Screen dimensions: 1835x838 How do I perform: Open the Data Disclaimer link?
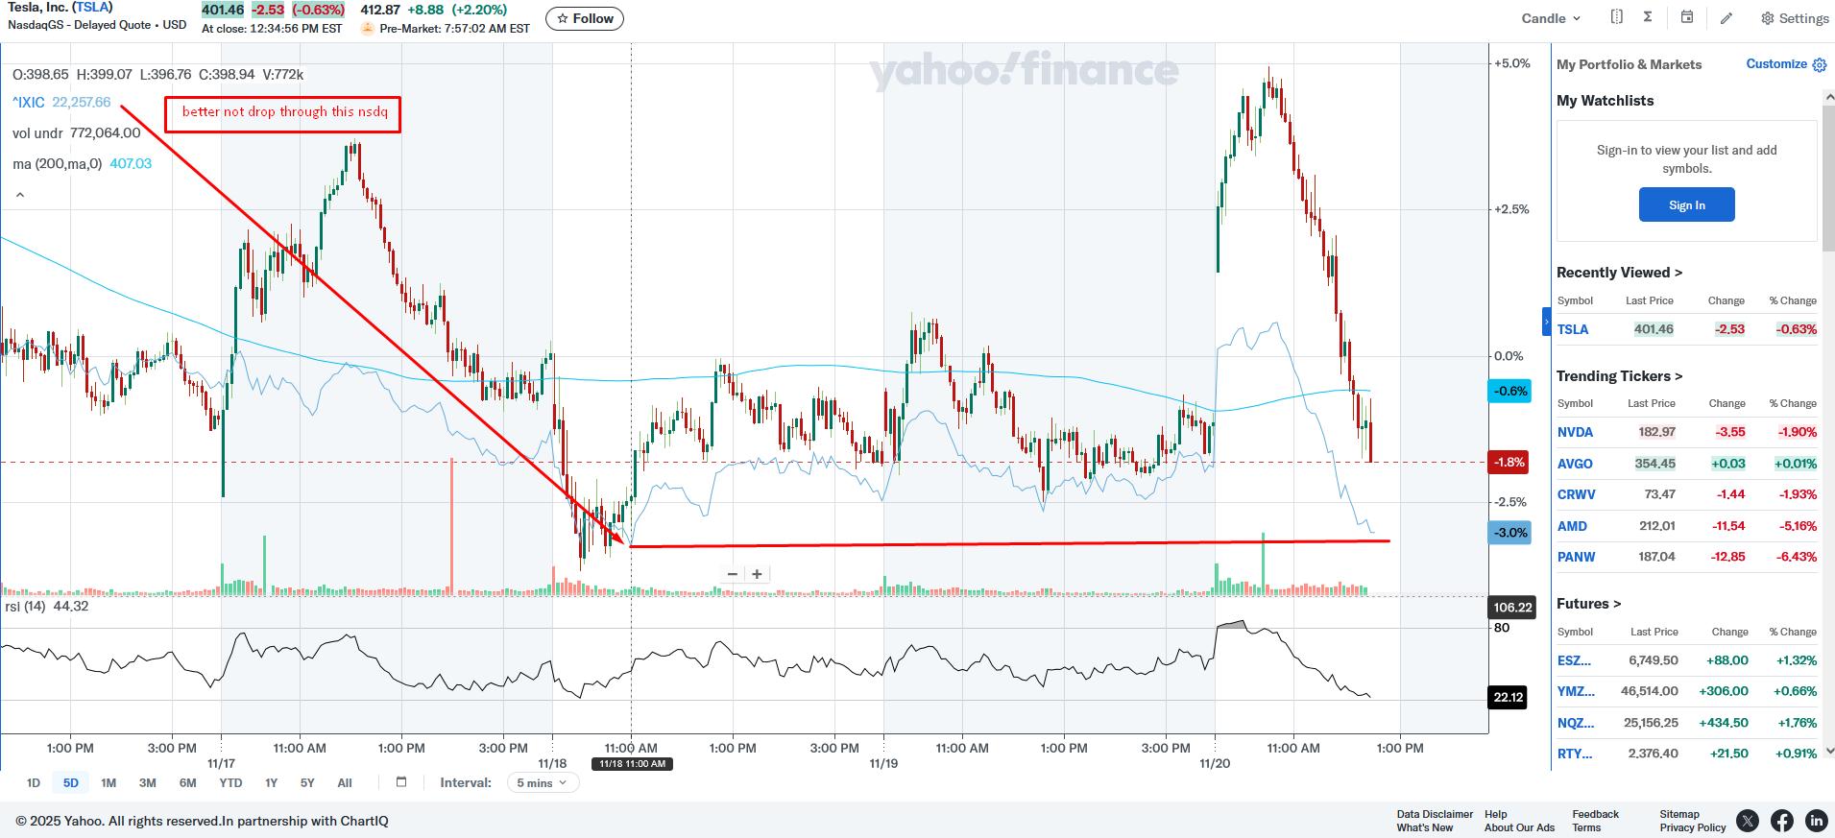[x=1435, y=814]
